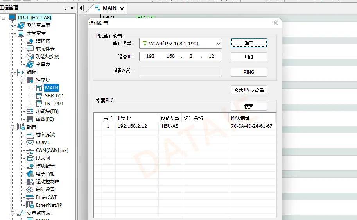Select the 192.168.2.12 H5U-A8 row
Viewport: 357px width, 220px height.
pyautogui.click(x=184, y=126)
